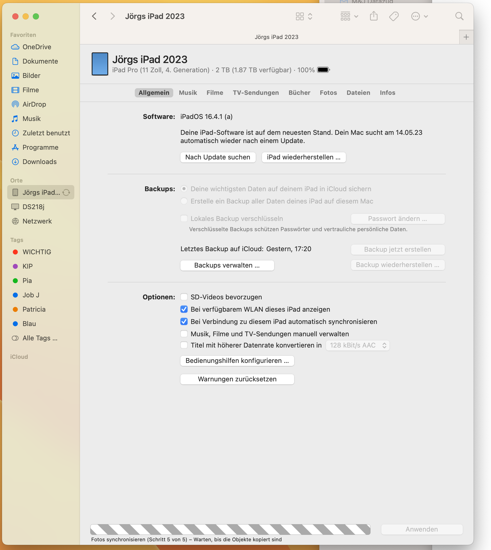Switch to the Bücher tab
The image size is (491, 550).
(299, 93)
